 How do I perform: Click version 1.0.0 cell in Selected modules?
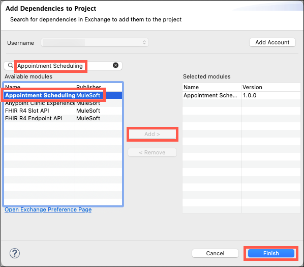(x=250, y=95)
